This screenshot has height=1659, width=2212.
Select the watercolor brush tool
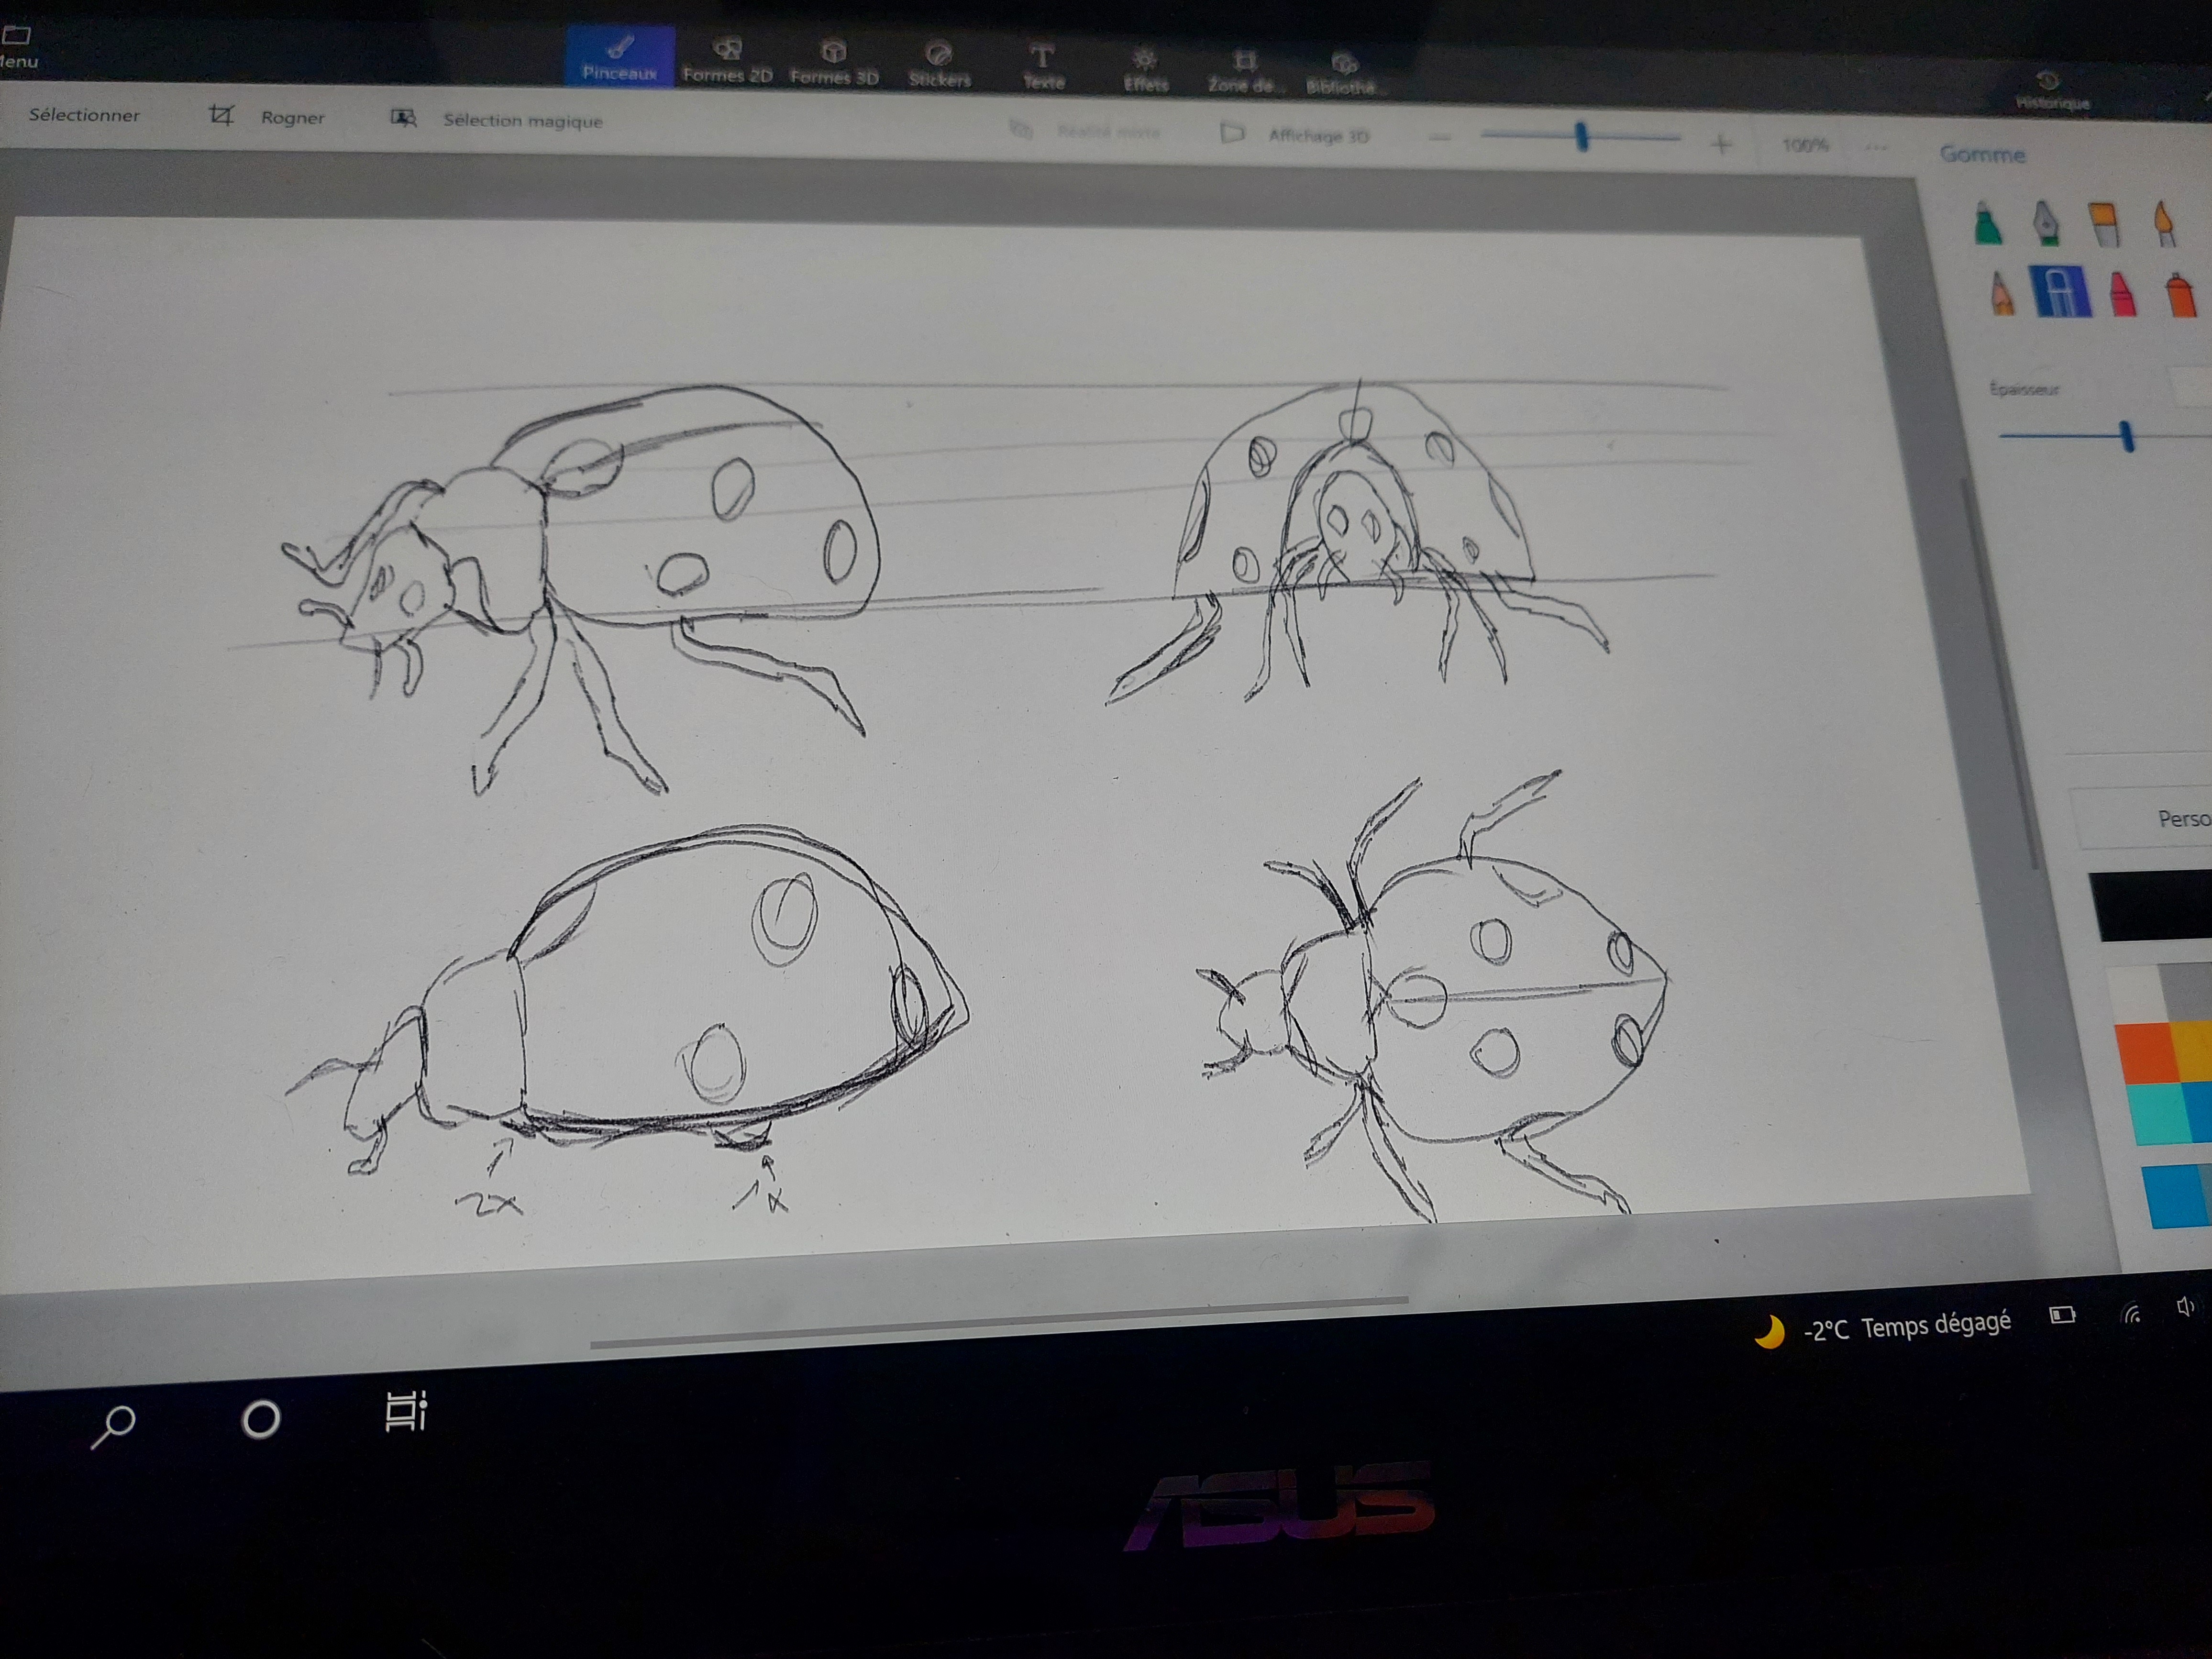coord(2164,224)
